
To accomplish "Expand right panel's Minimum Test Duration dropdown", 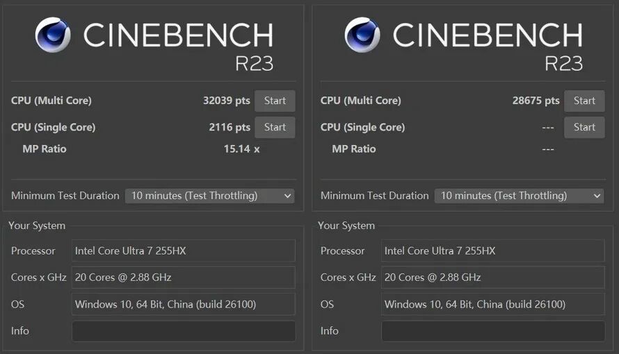I will [x=519, y=196].
